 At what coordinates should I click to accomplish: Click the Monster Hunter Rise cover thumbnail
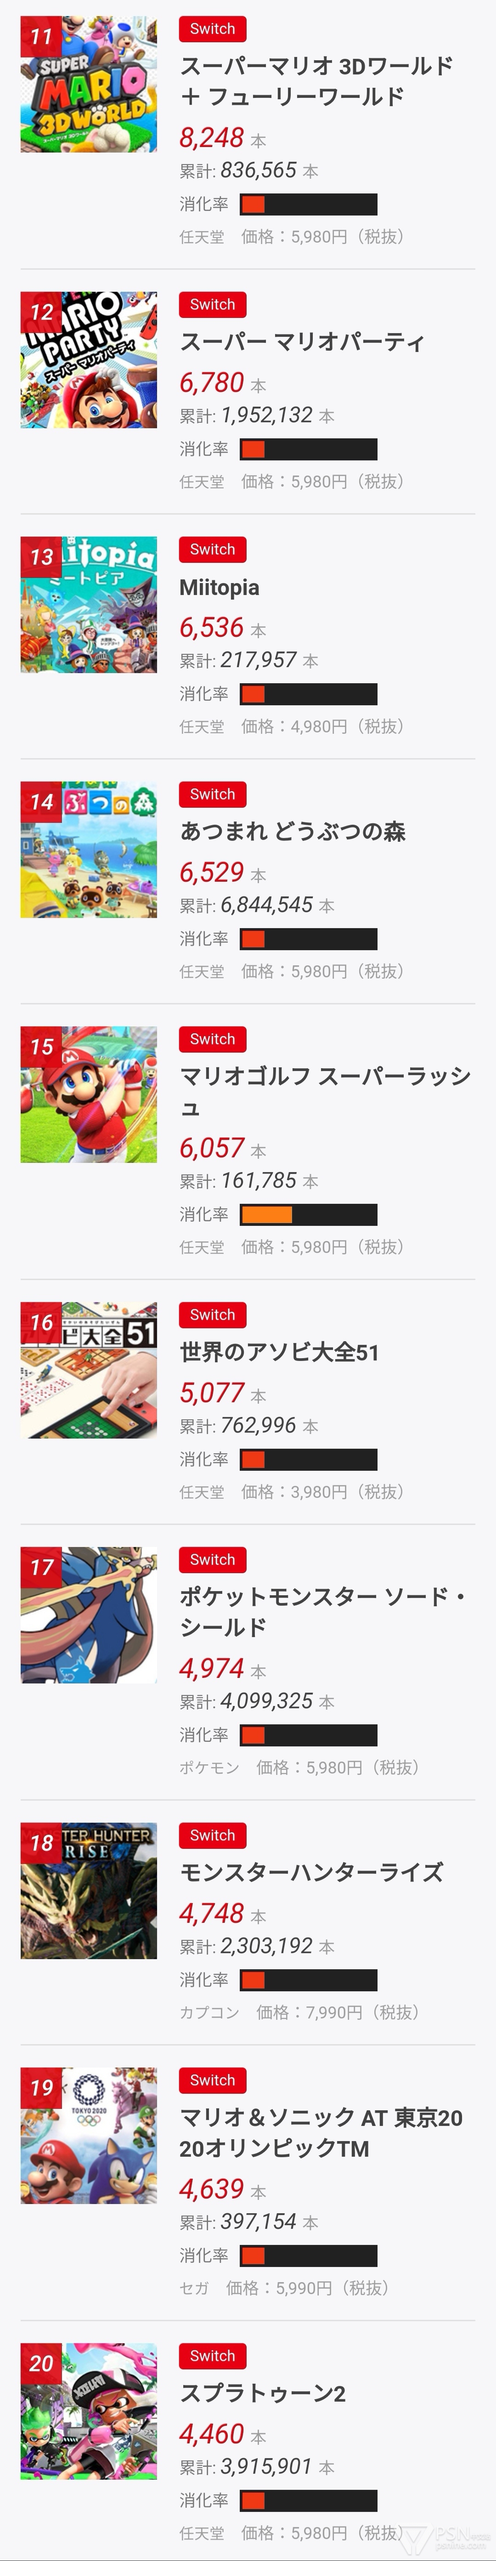click(89, 1890)
